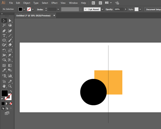Select the Direct Selection tool
Image resolution: width=161 pixels, height=129 pixels.
[10, 21]
